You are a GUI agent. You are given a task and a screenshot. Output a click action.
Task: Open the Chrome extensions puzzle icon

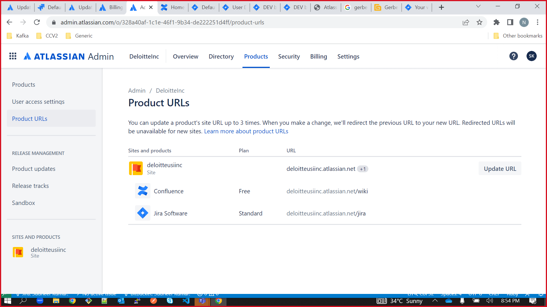[x=496, y=22]
